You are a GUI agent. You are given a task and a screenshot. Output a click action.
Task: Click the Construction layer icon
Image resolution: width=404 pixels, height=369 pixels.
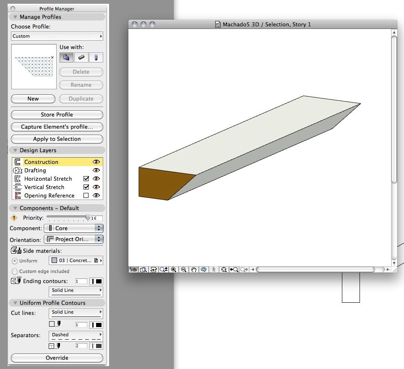[18, 162]
